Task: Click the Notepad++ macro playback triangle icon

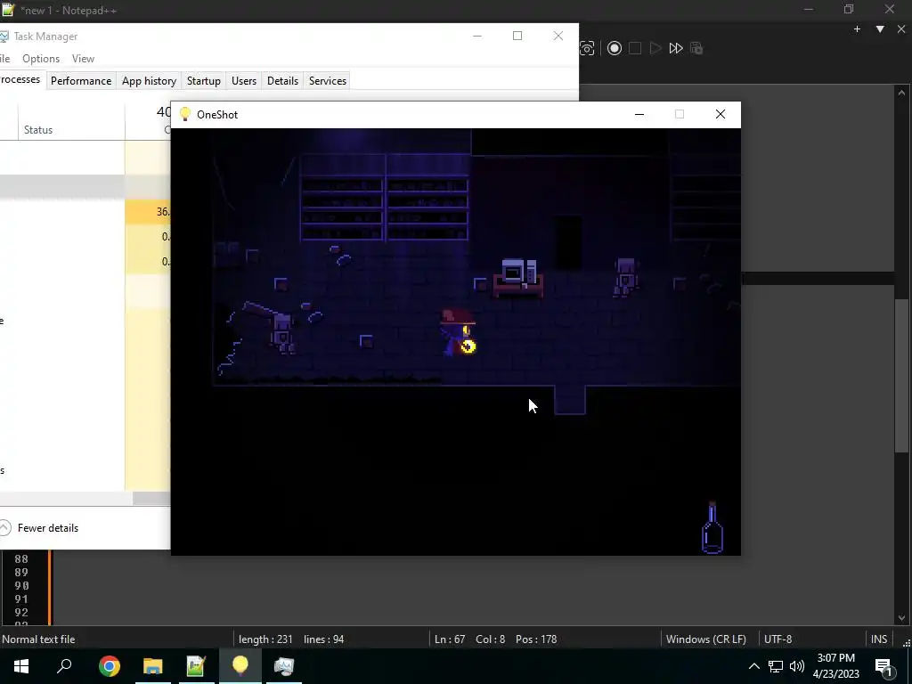Action: [655, 48]
